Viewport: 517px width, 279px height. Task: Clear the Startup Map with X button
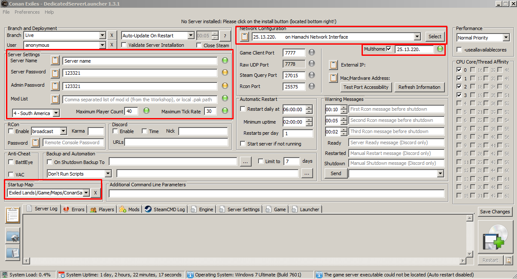point(95,193)
